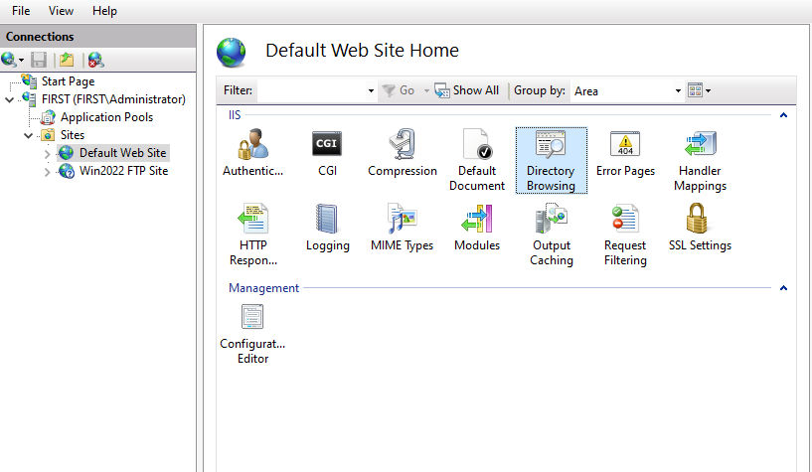
Task: Open the Authentication feature
Action: 252,153
